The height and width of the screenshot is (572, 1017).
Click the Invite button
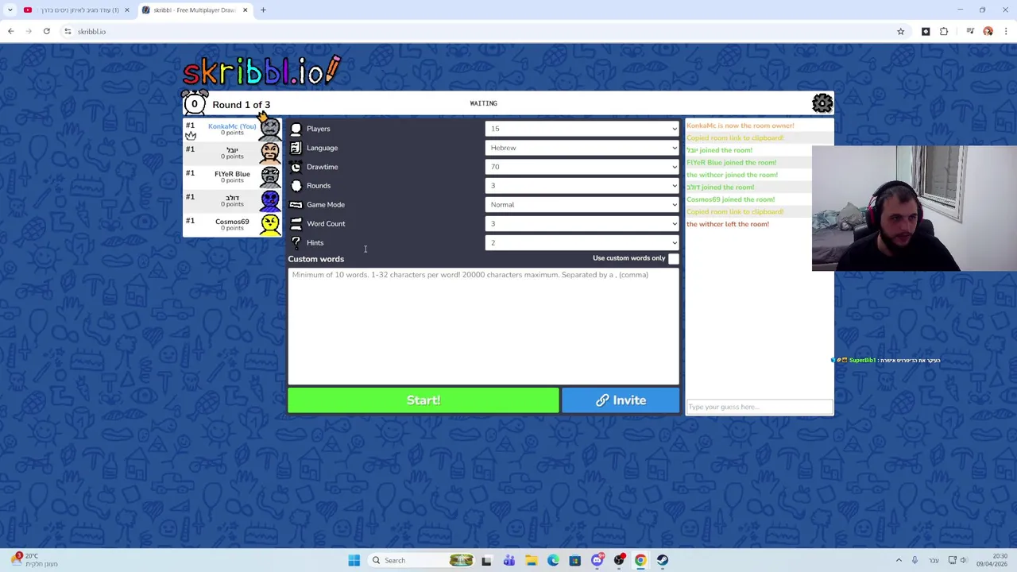[x=621, y=400]
